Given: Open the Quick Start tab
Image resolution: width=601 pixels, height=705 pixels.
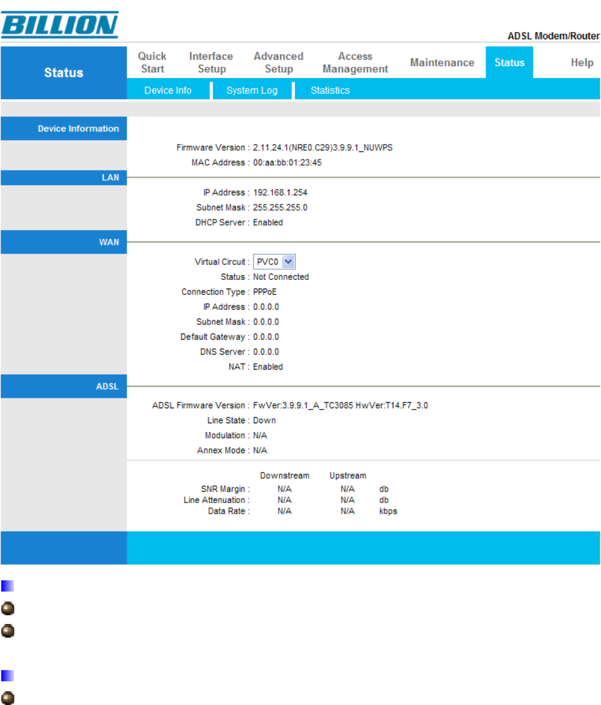Looking at the screenshot, I should [x=152, y=62].
